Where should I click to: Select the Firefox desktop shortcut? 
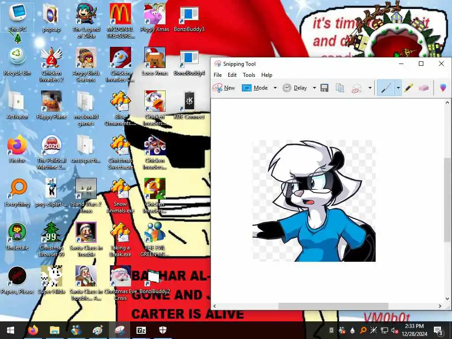click(17, 149)
